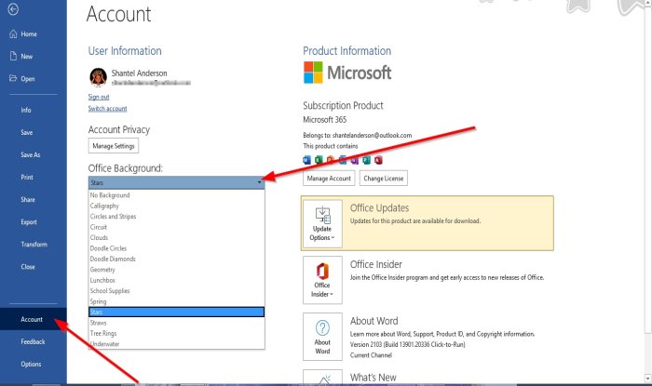This screenshot has height=386, width=652.
Task: Click the Outlook app icon
Action: 342,160
